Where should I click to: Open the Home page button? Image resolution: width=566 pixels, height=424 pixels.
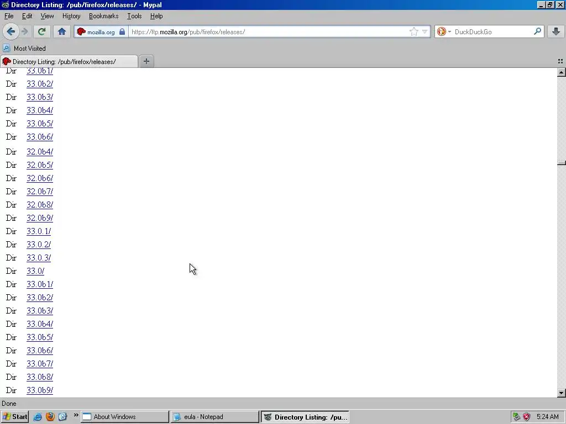tap(62, 31)
